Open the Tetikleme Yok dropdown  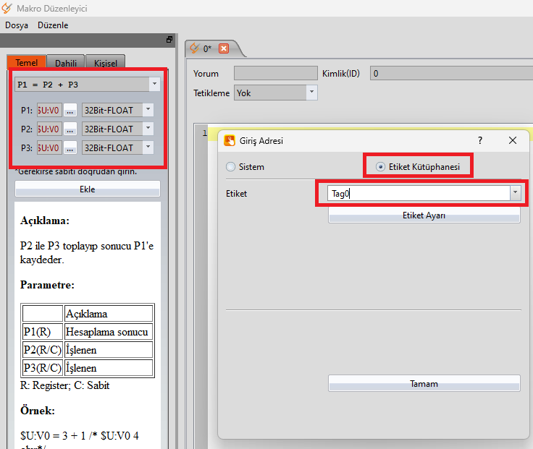pos(311,93)
